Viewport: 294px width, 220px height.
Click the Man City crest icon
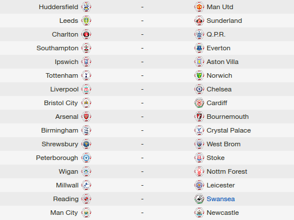(86, 213)
